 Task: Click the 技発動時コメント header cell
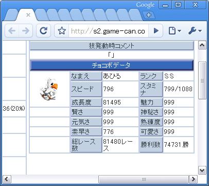[112, 46]
